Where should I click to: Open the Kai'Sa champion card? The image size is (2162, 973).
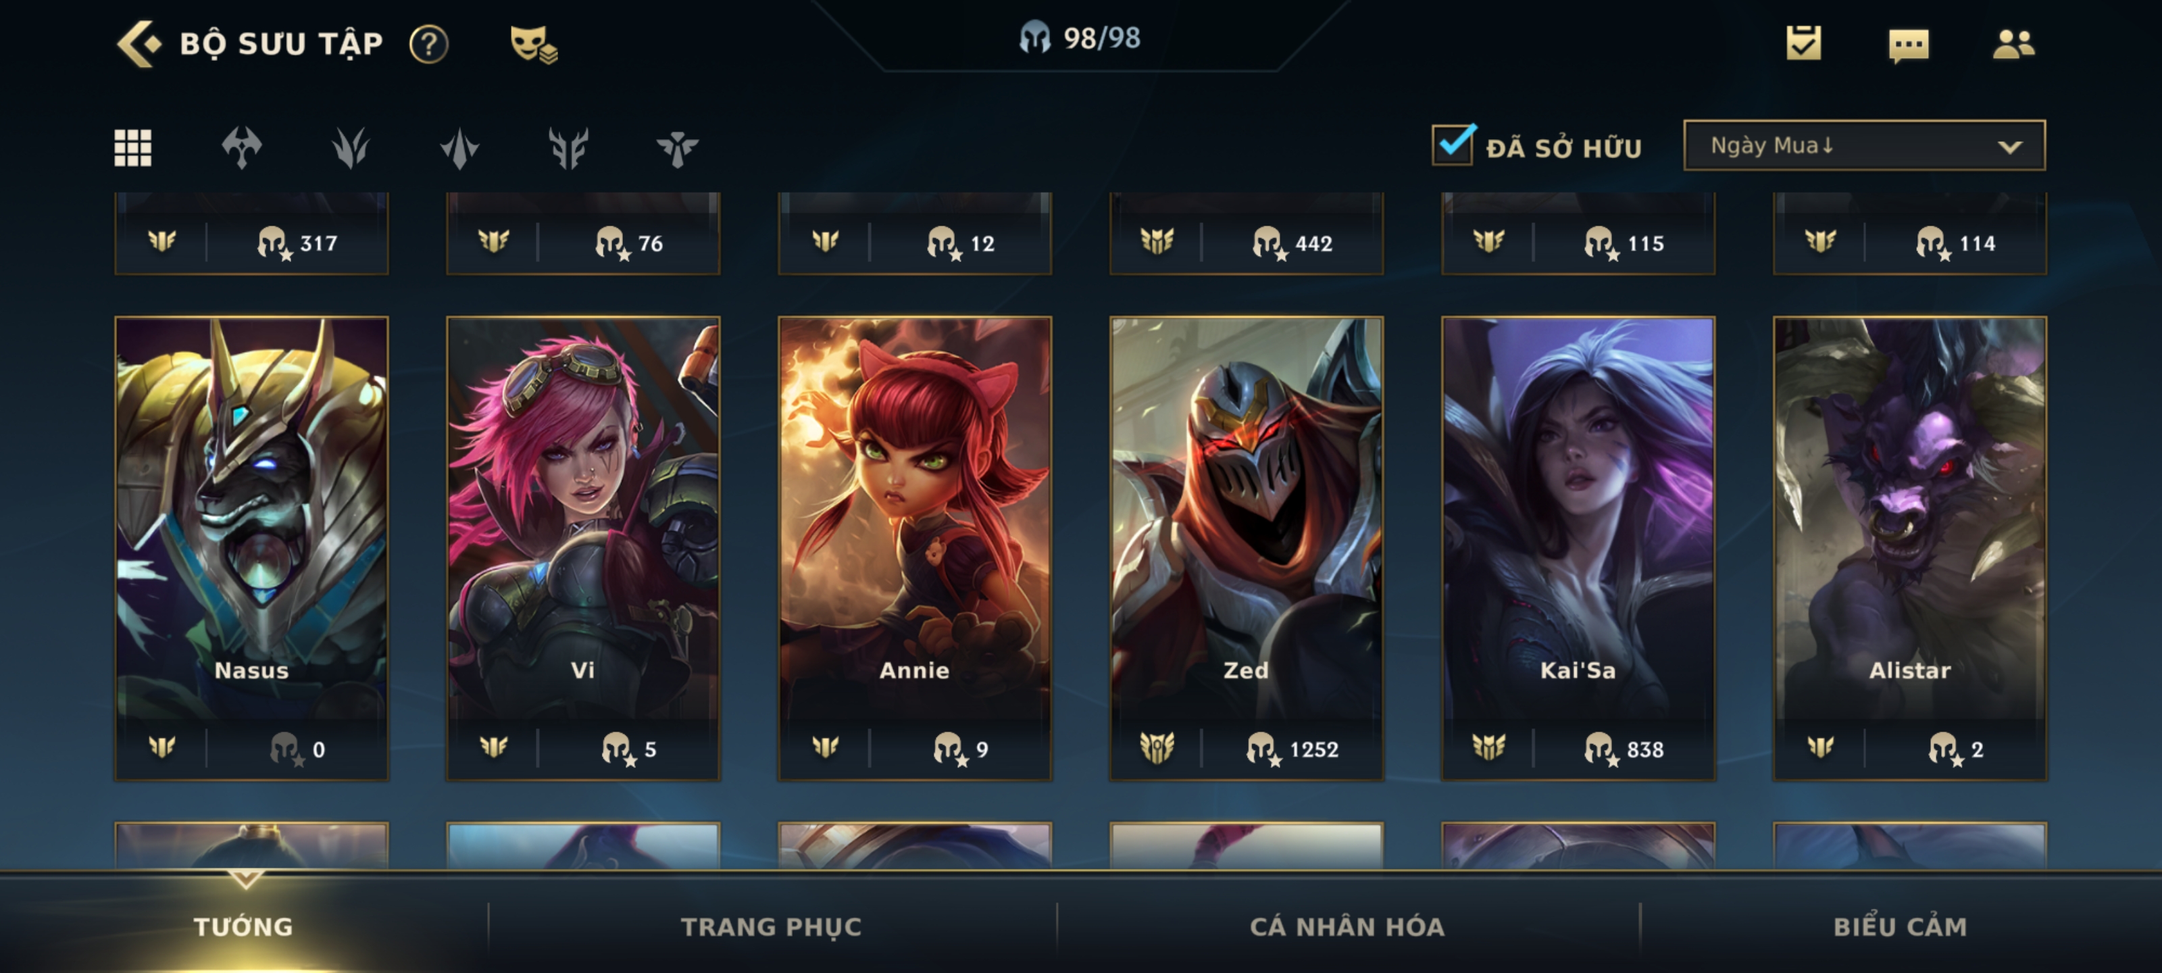[1578, 548]
